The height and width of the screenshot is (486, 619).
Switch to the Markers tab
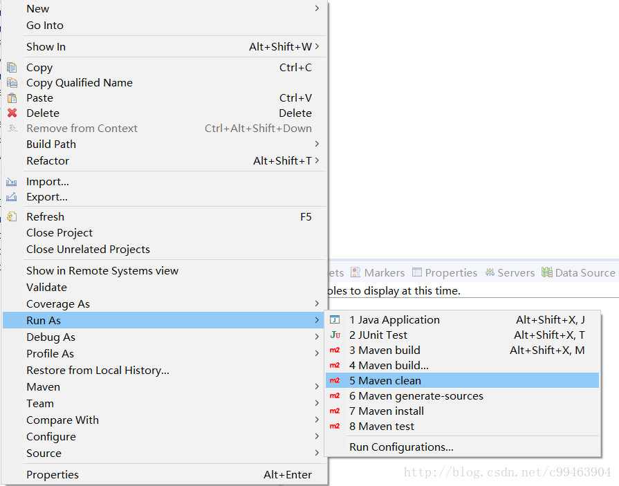click(x=378, y=272)
